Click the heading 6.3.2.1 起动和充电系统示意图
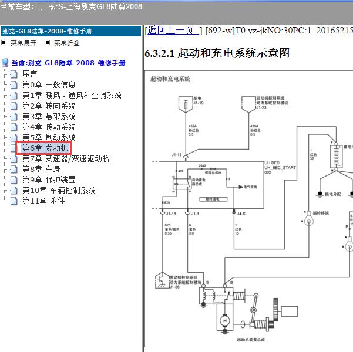Viewport: 353px width, 352px height. point(217,53)
